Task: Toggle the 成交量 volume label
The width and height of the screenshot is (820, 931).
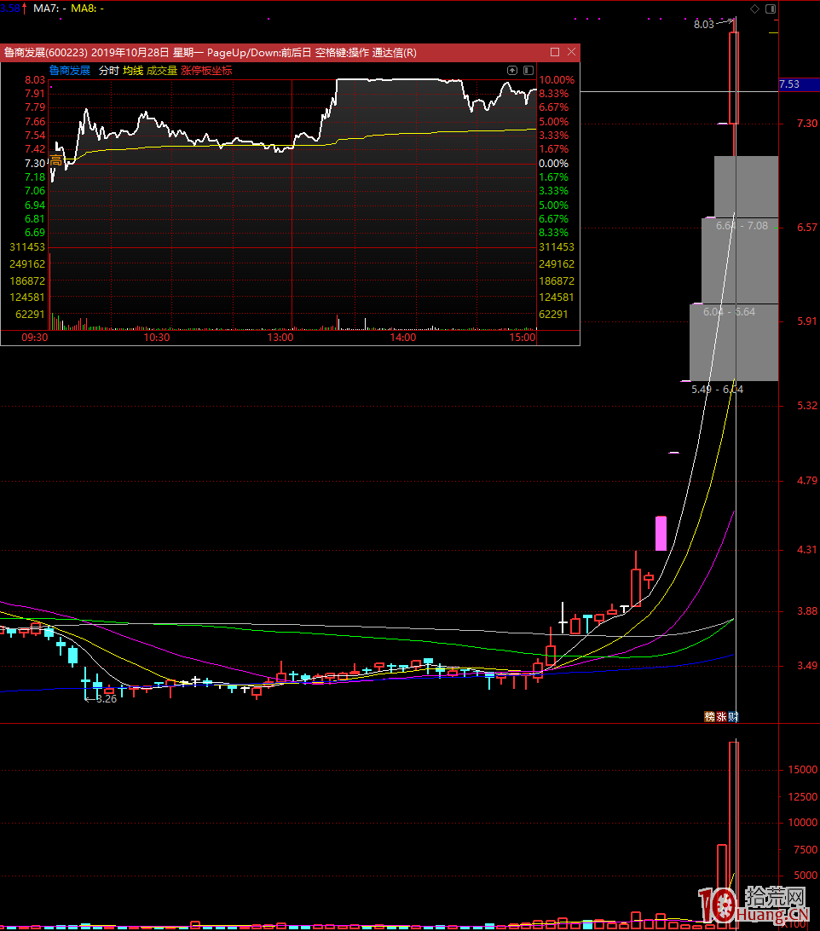Action: (162, 71)
